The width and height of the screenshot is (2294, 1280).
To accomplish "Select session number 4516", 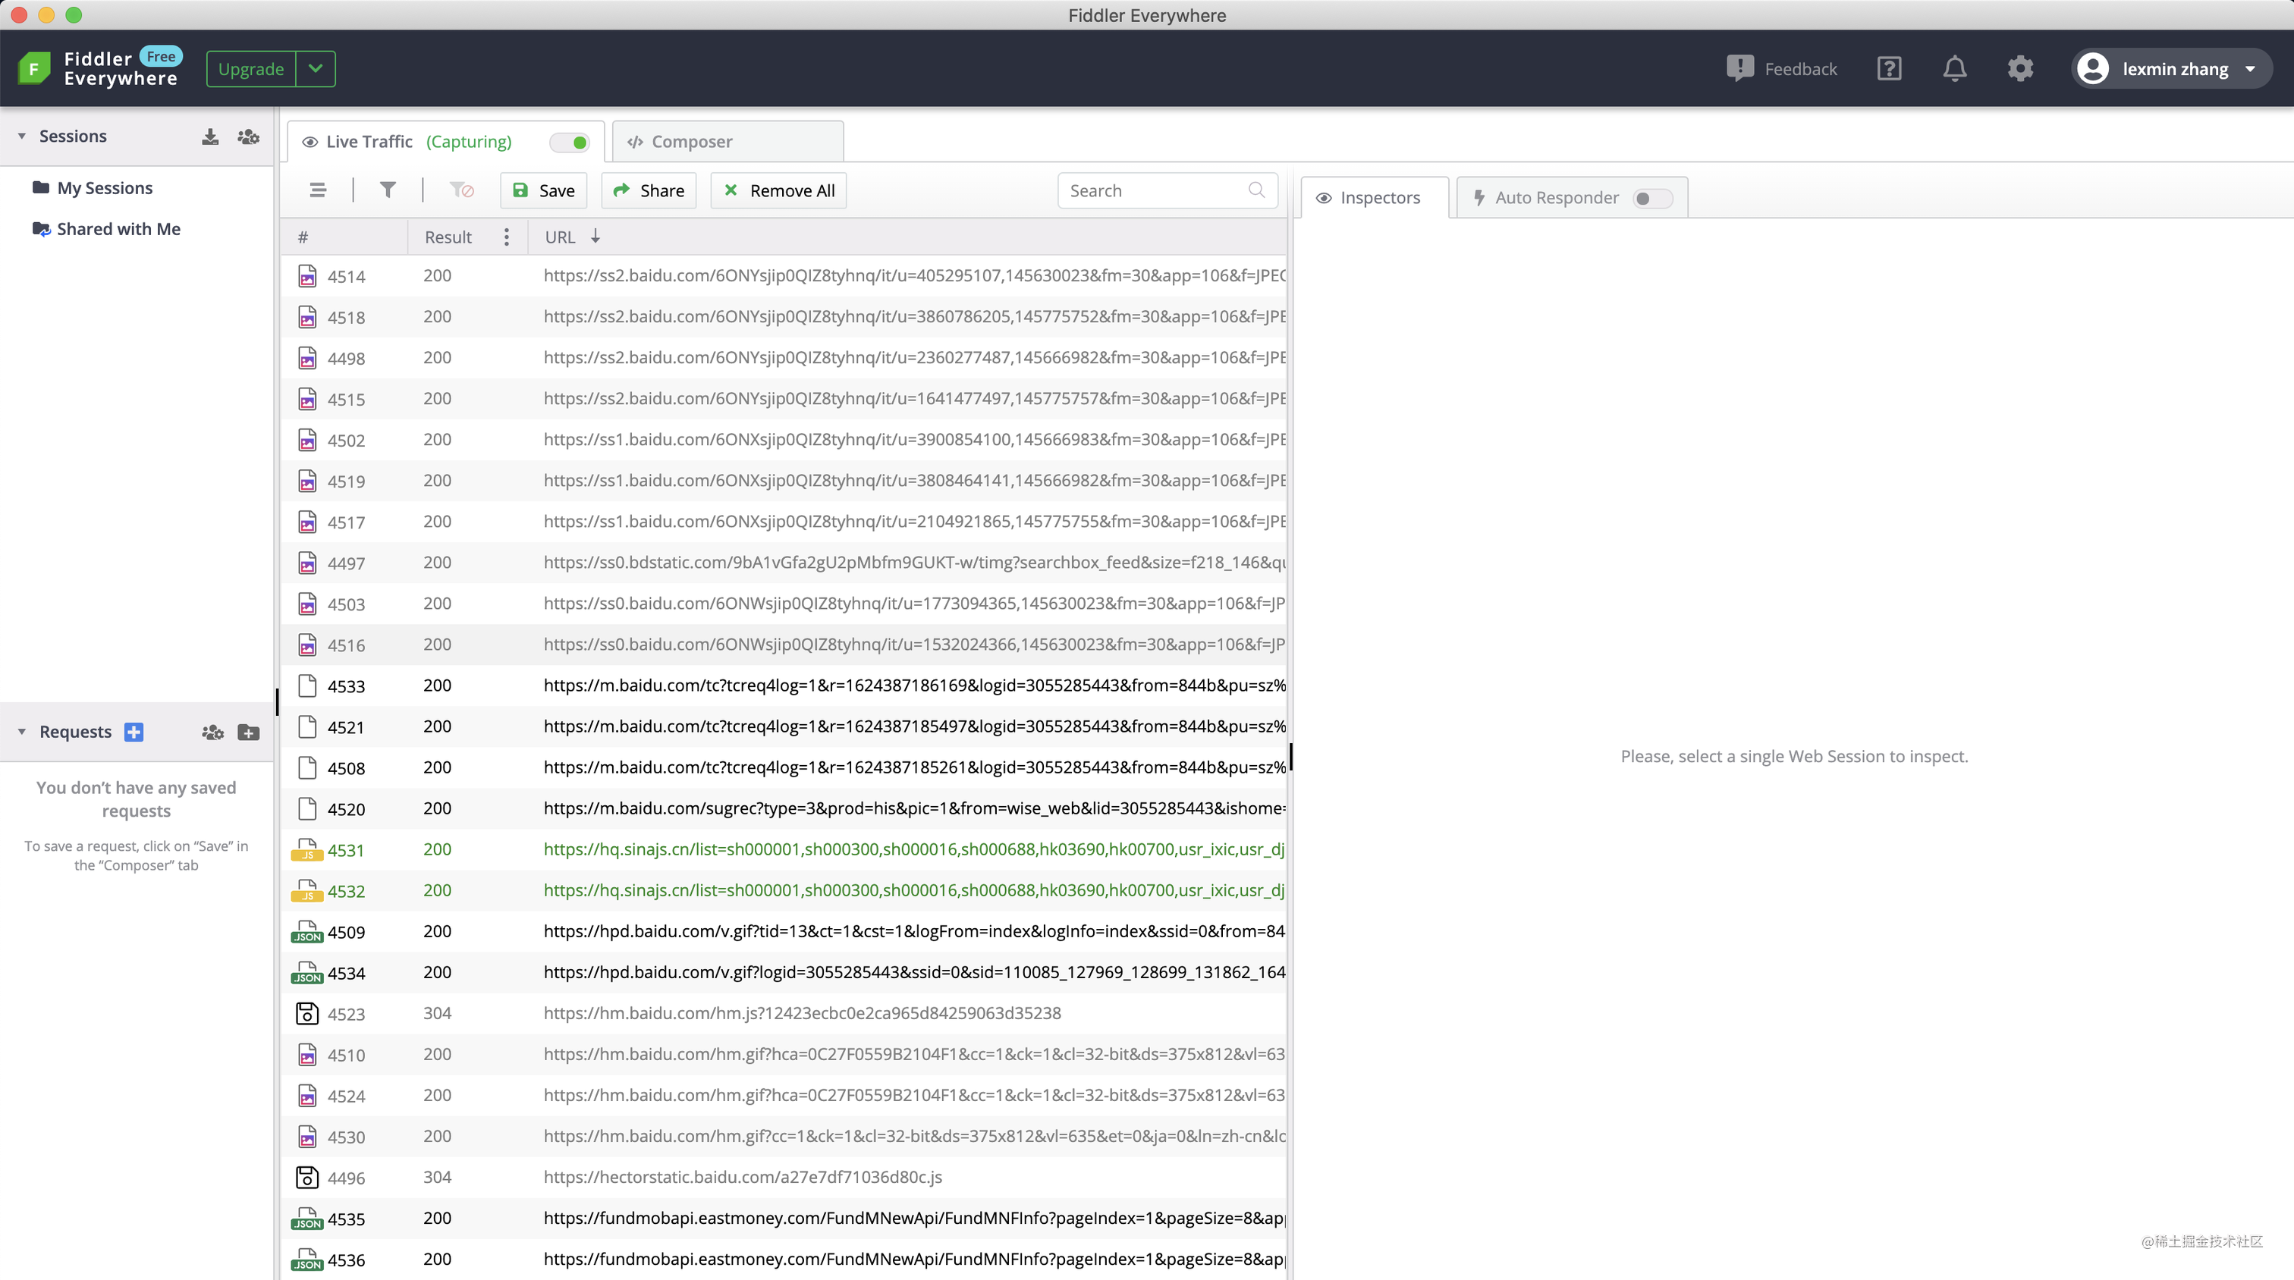I will pos(347,645).
